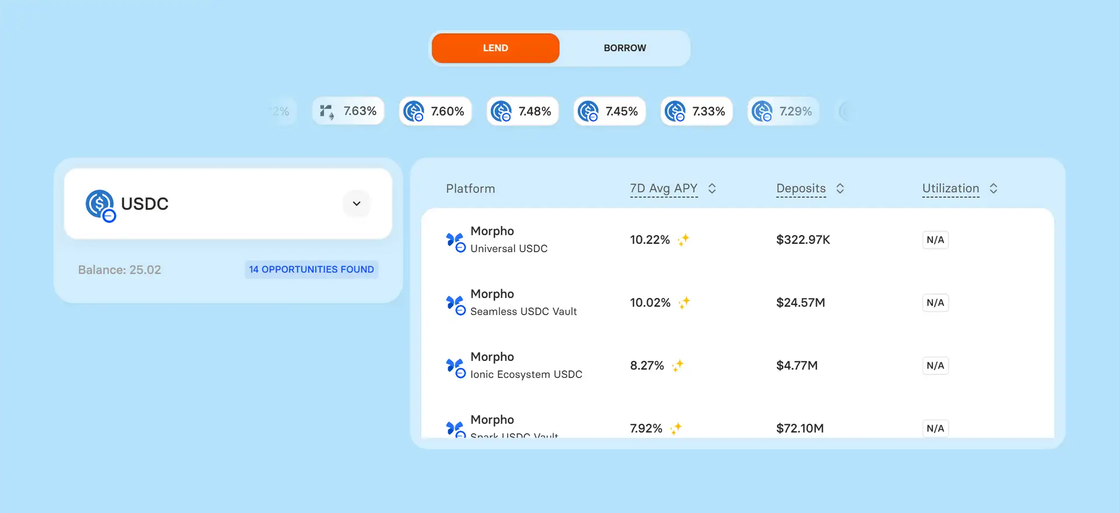Switch to the BORROW tab
This screenshot has width=1119, height=513.
(624, 48)
